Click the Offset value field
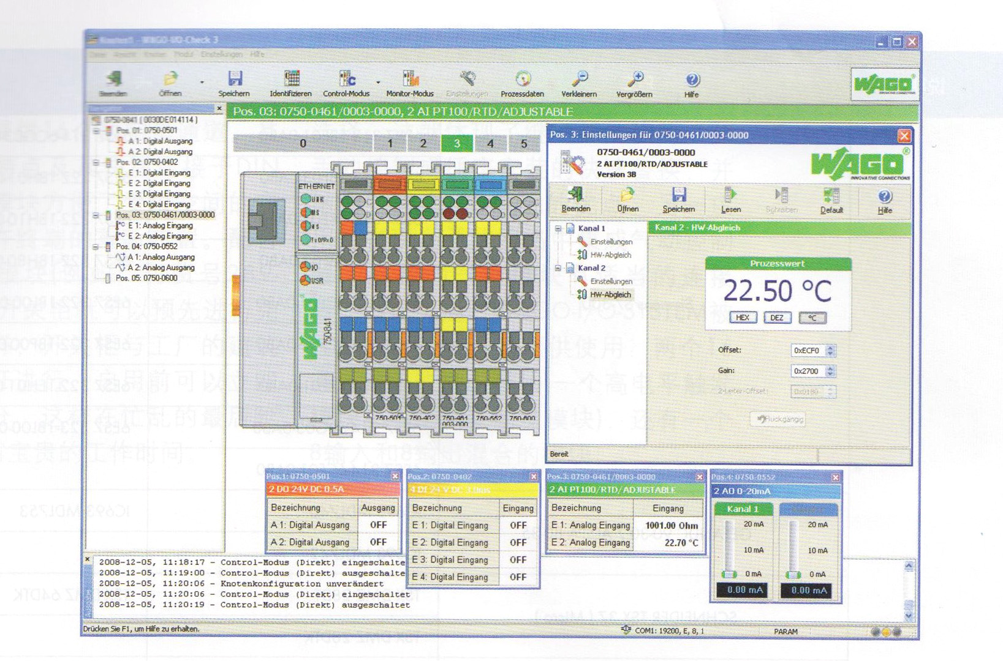 [807, 351]
